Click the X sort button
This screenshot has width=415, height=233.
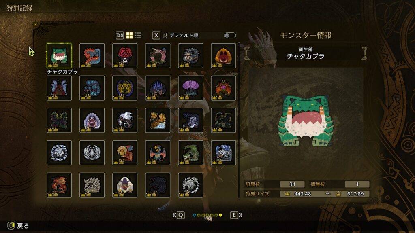[156, 36]
